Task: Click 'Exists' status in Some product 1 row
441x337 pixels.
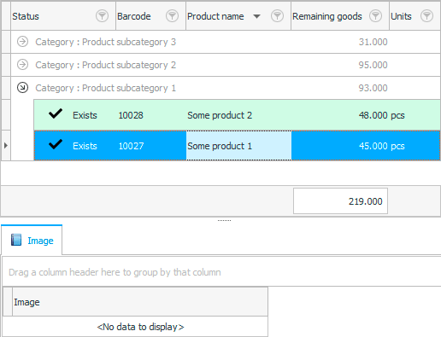Action: click(85, 146)
